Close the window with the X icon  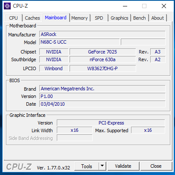point(164,6)
